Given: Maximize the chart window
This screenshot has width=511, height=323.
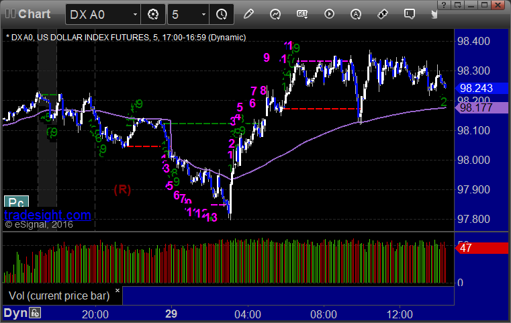Looking at the screenshot, I should pyautogui.click(x=485, y=5).
